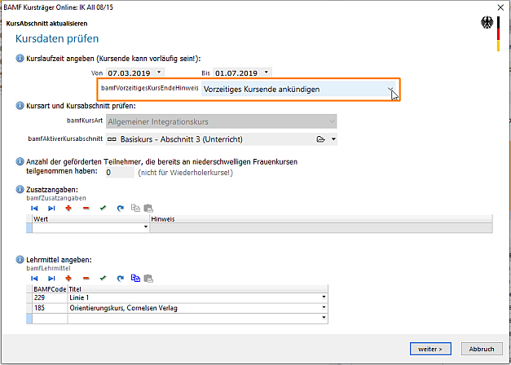
Task: Click greyed paste icon in bamfLehrmittel toolbar
Action: [x=148, y=278]
